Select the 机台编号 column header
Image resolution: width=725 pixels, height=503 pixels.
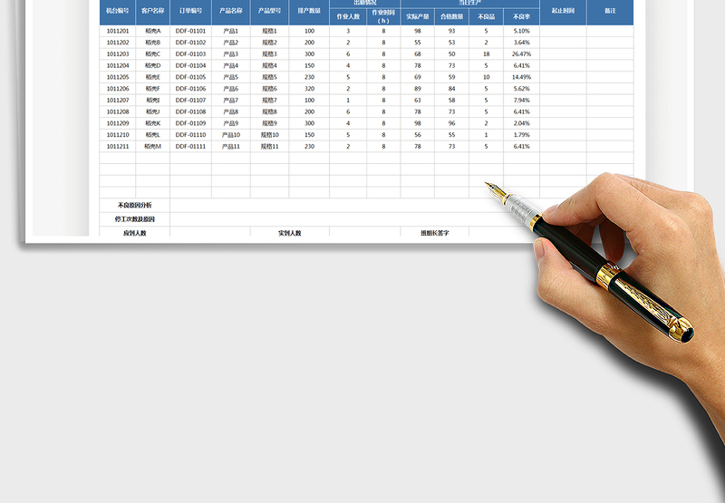pos(118,12)
